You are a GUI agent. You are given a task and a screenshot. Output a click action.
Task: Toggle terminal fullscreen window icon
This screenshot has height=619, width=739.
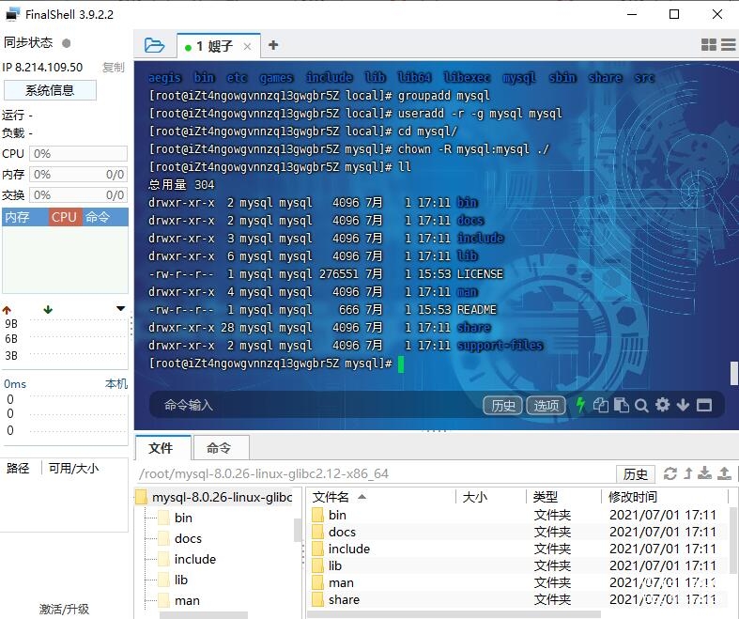(x=704, y=405)
